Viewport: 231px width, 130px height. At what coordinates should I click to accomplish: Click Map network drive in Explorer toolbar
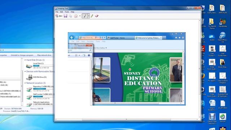[44, 55]
